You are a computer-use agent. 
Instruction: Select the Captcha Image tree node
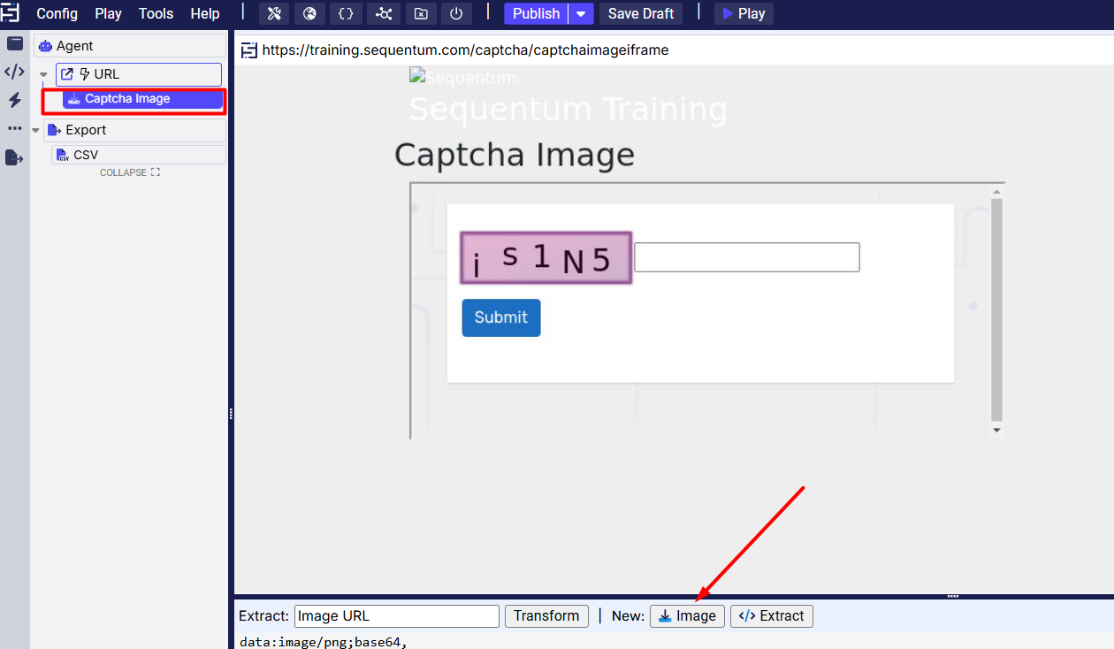pos(142,99)
